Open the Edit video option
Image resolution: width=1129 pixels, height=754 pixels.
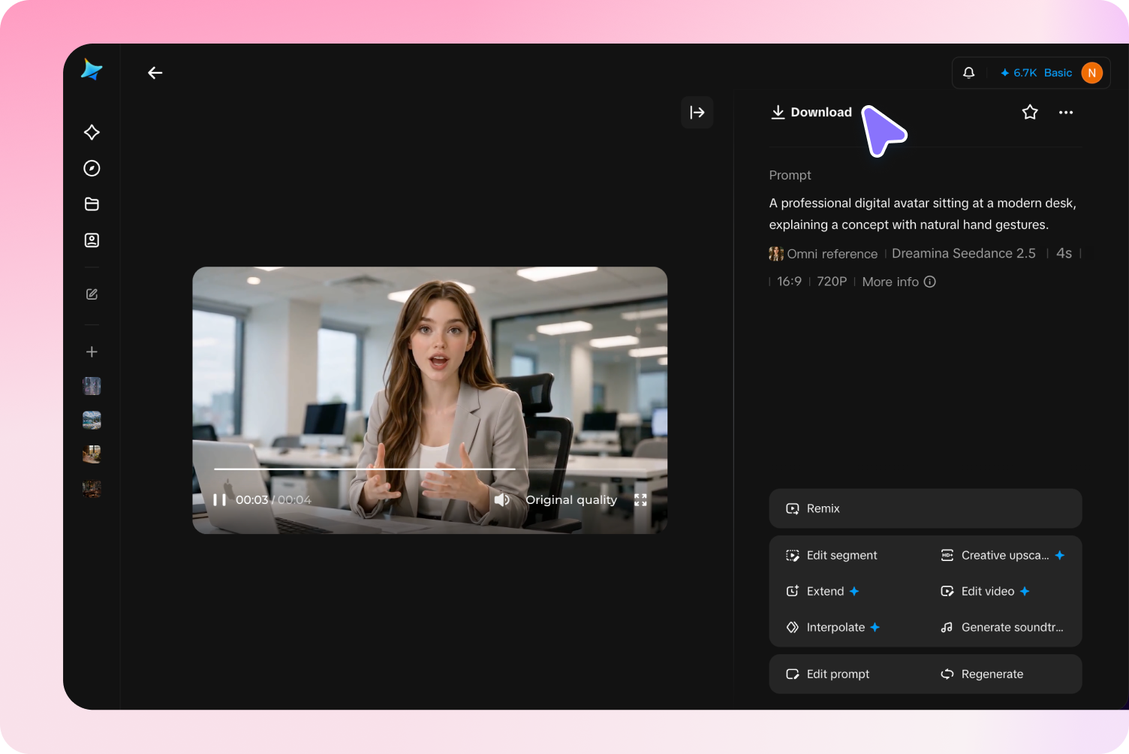pos(986,592)
